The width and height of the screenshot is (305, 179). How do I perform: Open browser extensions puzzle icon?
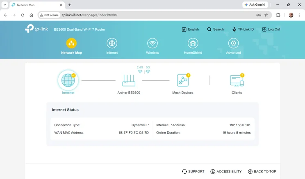pyautogui.click(x=278, y=15)
